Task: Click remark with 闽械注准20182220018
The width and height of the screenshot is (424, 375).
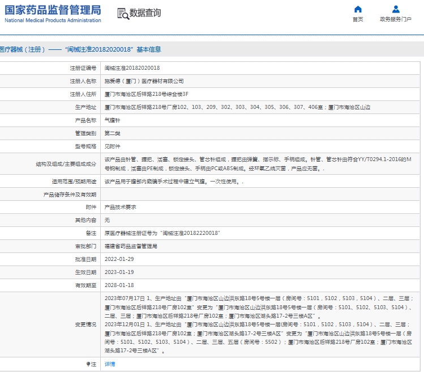Action: tap(162, 233)
